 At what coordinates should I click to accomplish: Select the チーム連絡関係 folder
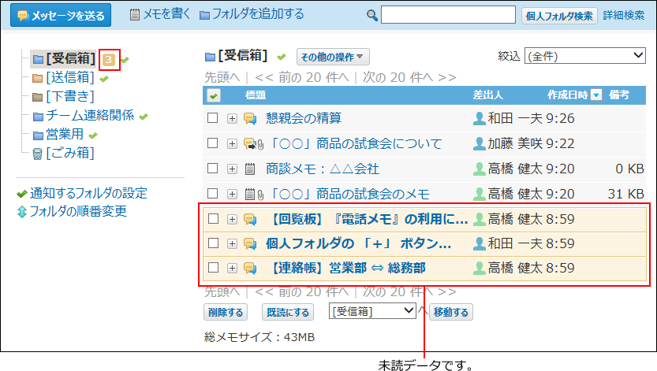point(90,115)
